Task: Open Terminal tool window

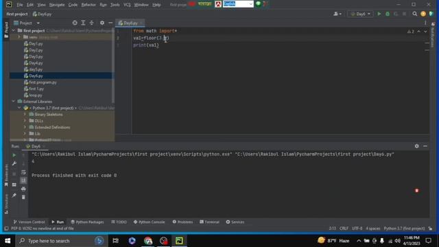Action: [209, 222]
